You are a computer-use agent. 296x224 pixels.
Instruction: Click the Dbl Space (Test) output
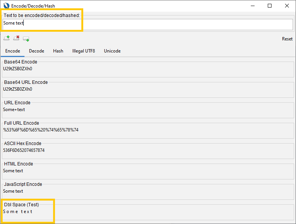[18, 212]
